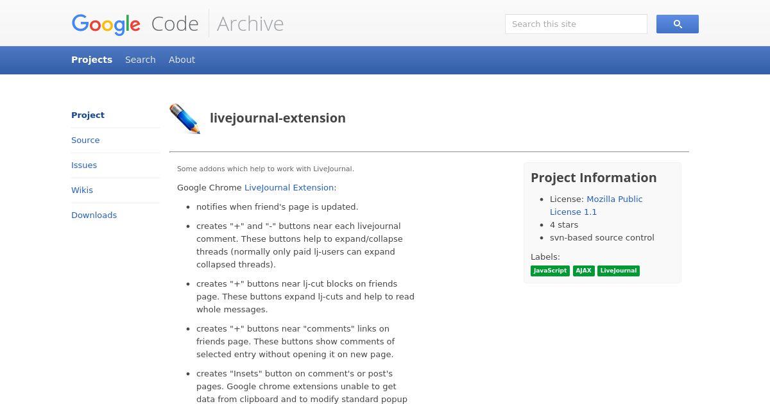Click the AJAX label badge
Image resolution: width=770 pixels, height=404 pixels.
coord(583,271)
